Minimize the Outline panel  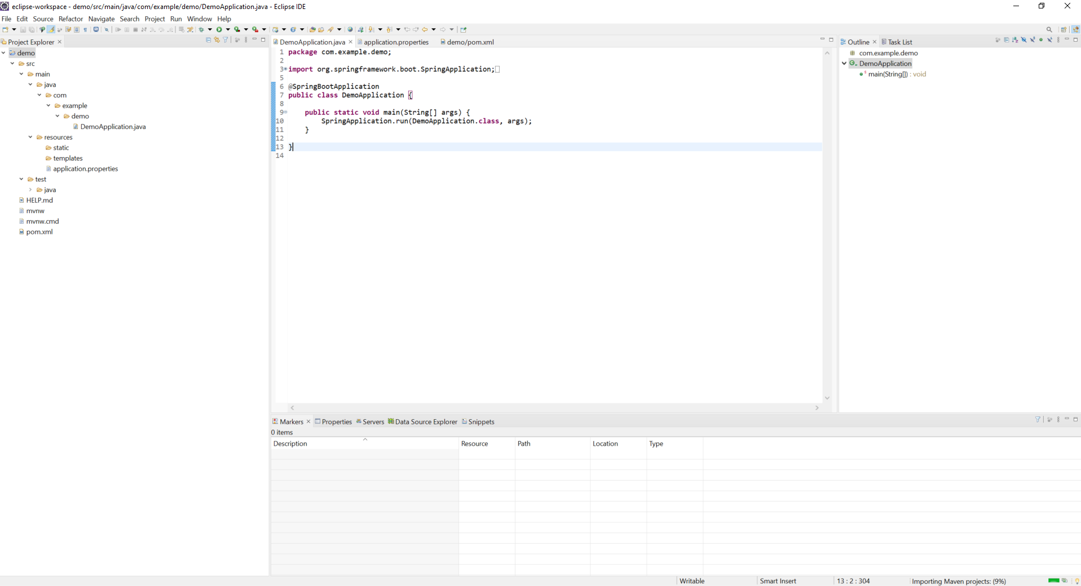click(x=1066, y=40)
